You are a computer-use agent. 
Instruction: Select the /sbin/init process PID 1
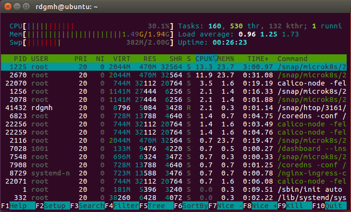click(174, 189)
